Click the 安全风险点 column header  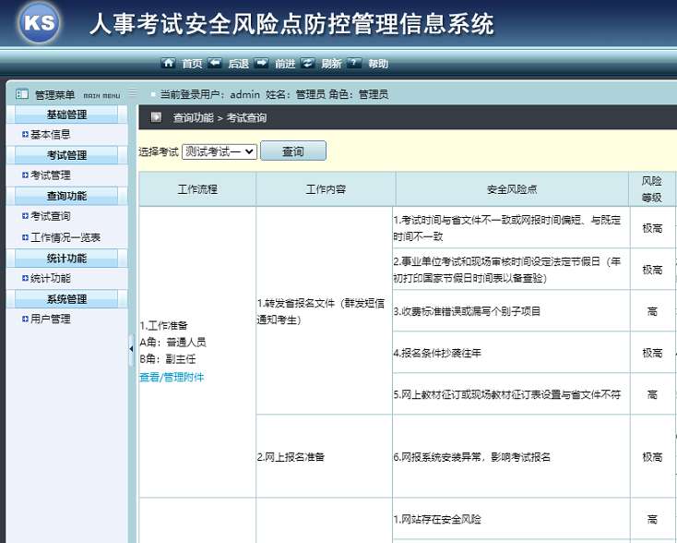click(x=512, y=189)
